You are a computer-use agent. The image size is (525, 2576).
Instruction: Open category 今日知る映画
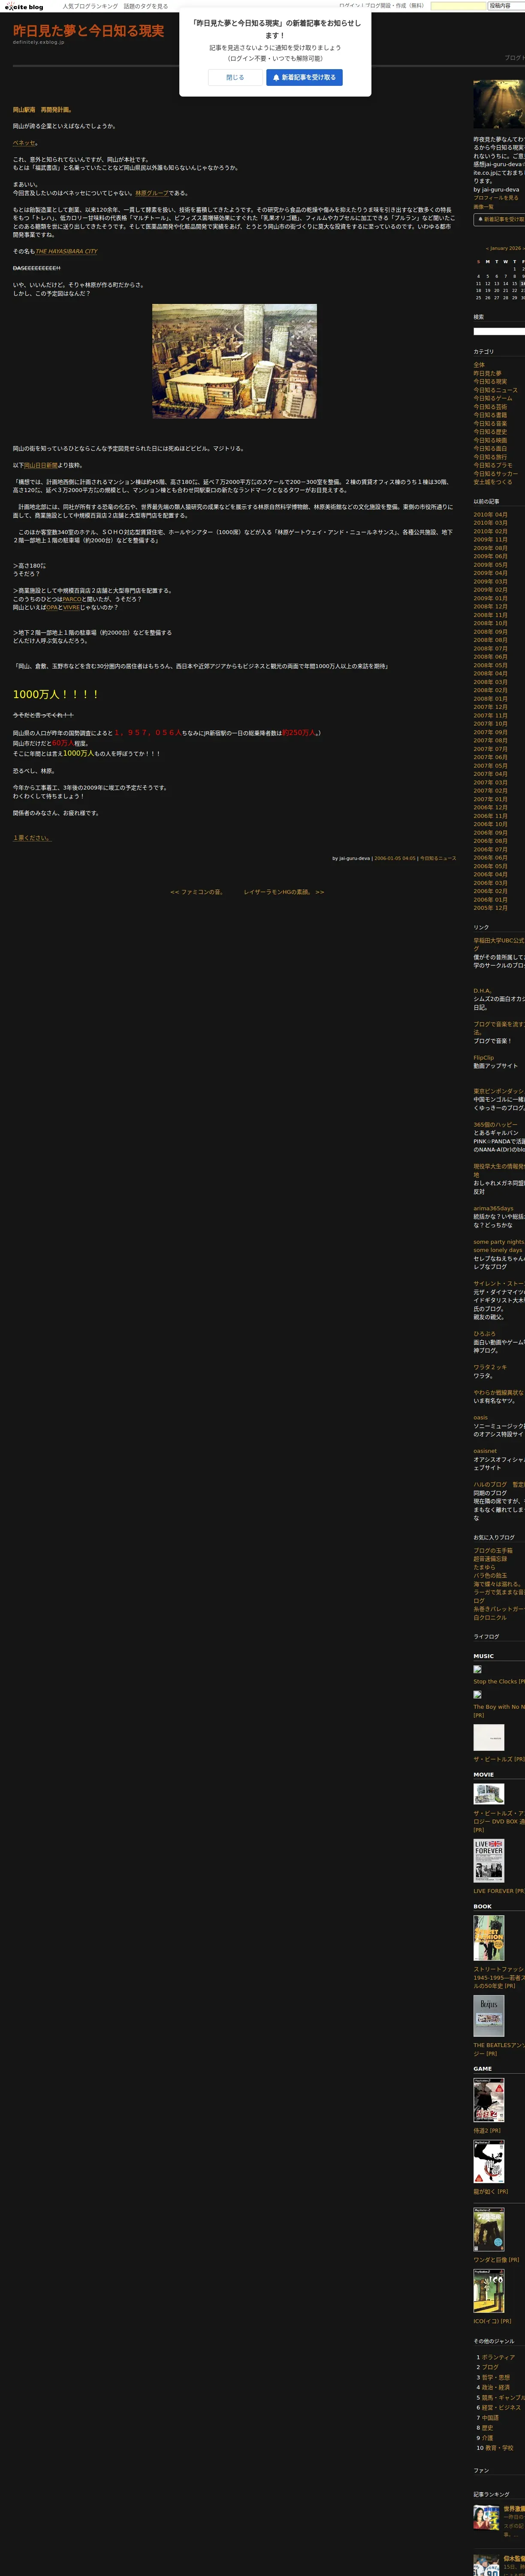tap(490, 440)
